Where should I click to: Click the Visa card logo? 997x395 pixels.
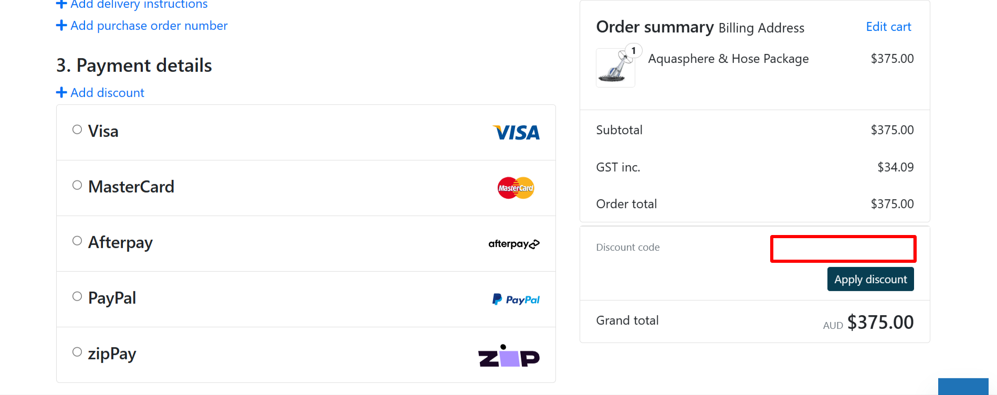coord(516,132)
